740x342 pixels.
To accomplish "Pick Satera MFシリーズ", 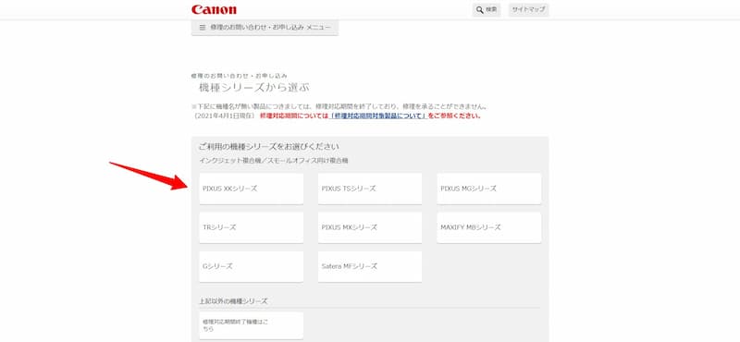I will coord(370,266).
